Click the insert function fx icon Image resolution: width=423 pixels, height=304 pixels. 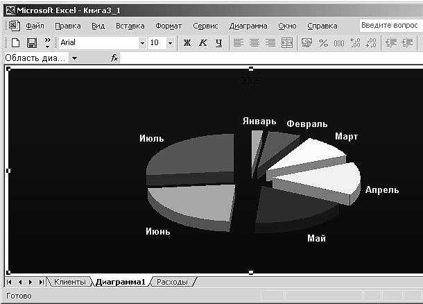coord(115,58)
